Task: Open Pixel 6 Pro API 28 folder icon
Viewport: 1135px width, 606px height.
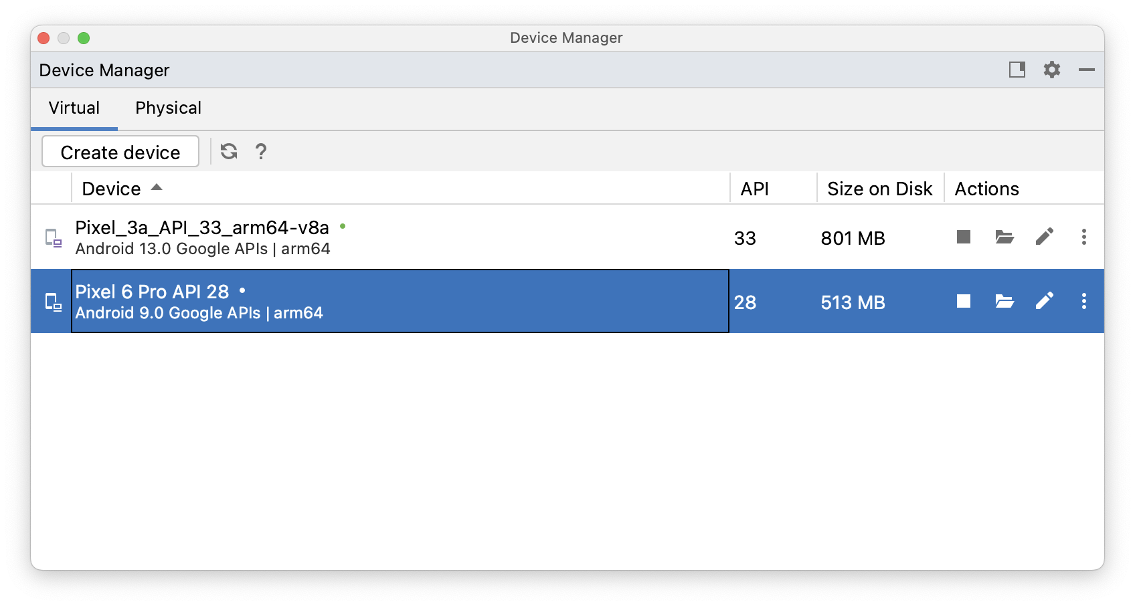Action: [x=1005, y=301]
